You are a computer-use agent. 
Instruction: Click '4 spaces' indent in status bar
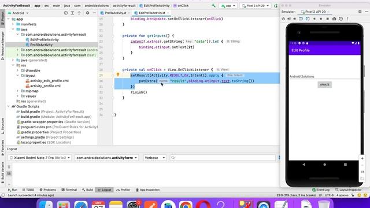(342, 195)
